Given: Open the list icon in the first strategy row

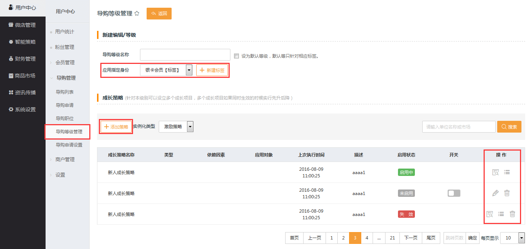Looking at the screenshot, I should tap(507, 172).
